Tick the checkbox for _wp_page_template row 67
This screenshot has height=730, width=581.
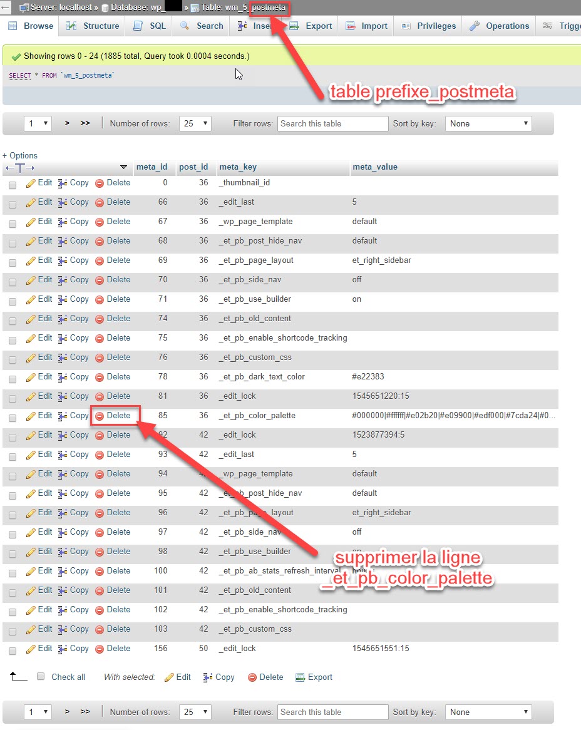coord(13,224)
